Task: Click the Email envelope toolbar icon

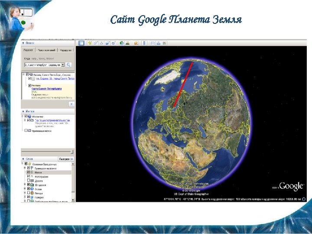Action: pyautogui.click(x=153, y=43)
